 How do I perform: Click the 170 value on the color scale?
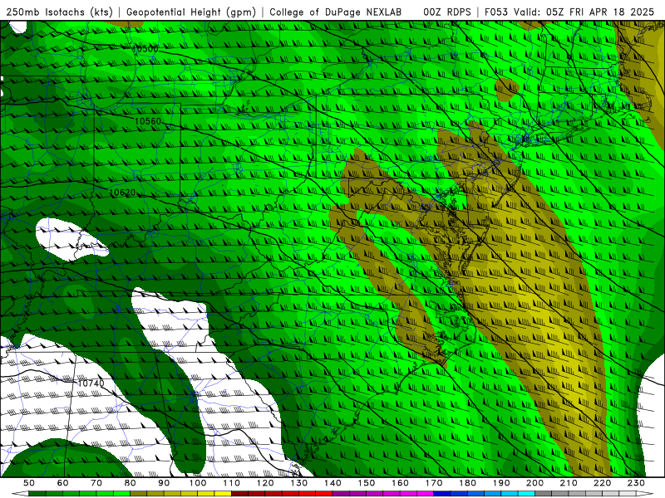click(434, 483)
